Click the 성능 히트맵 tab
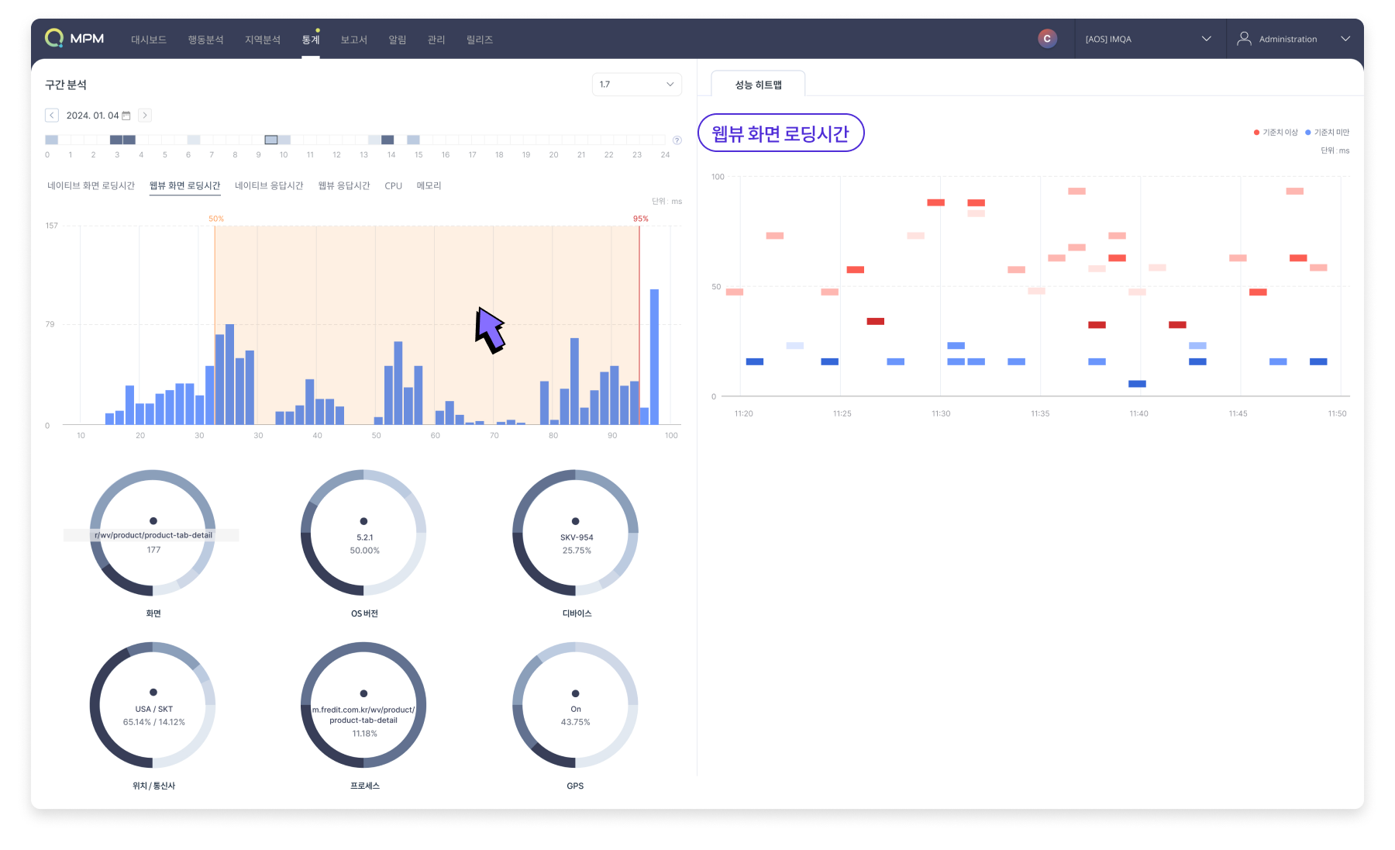 (x=758, y=85)
